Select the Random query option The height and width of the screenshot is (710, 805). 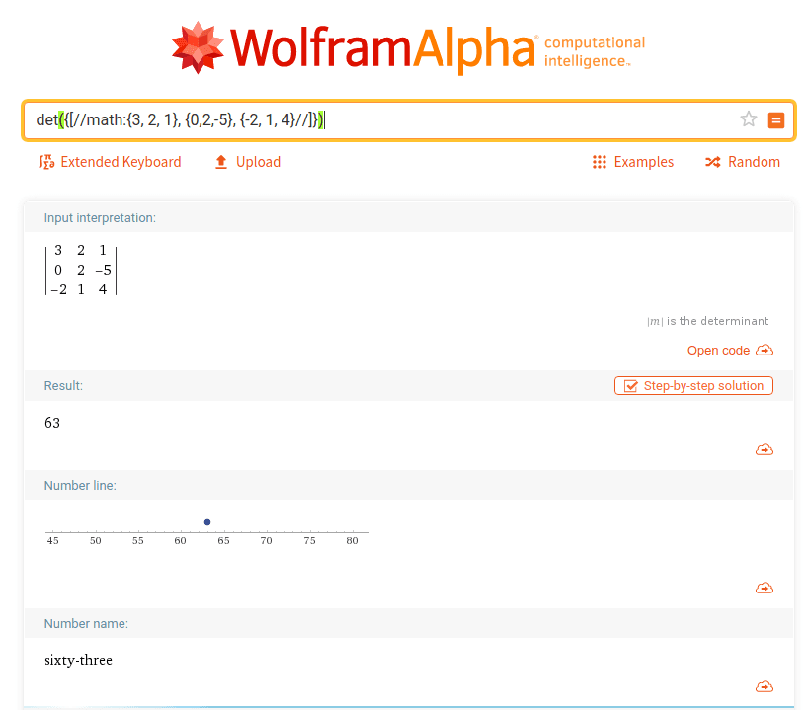(742, 162)
